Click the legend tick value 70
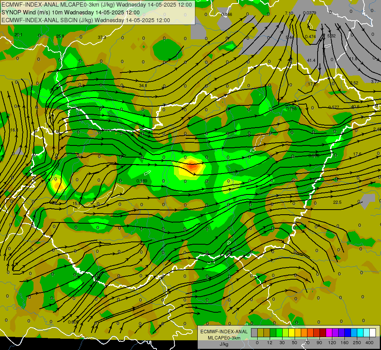The image size is (381, 350). coord(307,343)
